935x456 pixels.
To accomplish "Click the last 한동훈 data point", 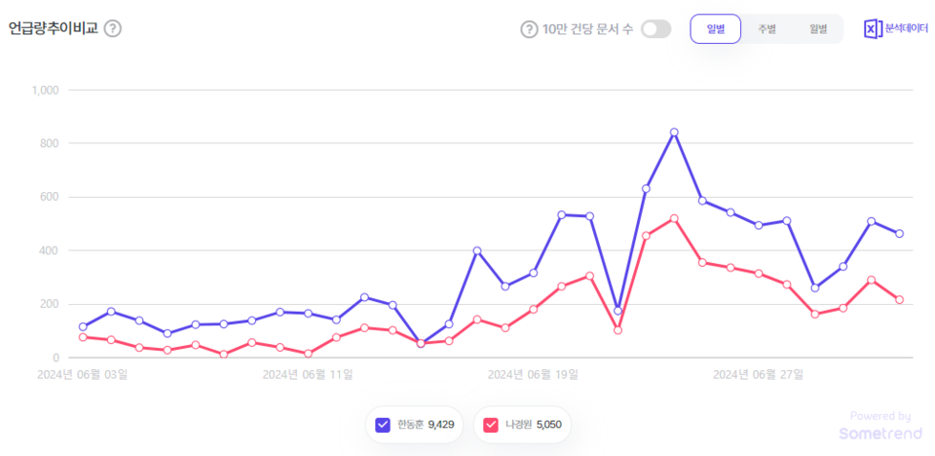I will [x=899, y=234].
